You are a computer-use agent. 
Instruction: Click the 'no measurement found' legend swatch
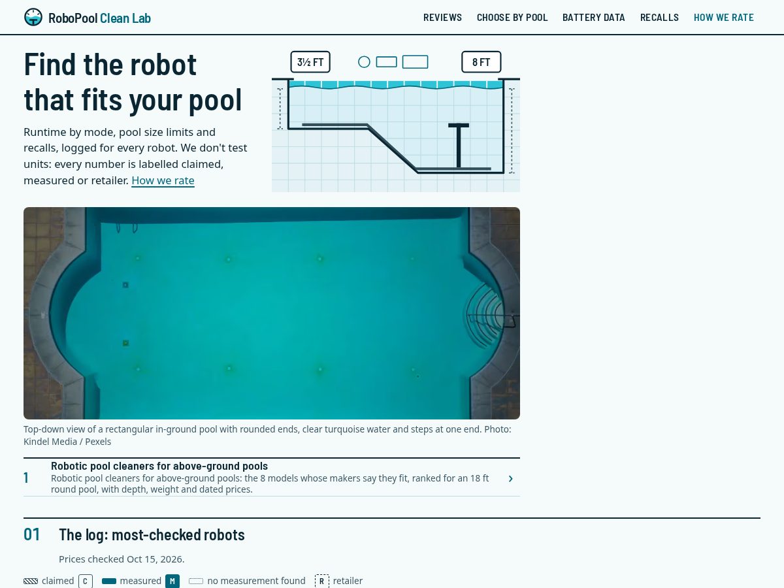click(x=196, y=581)
